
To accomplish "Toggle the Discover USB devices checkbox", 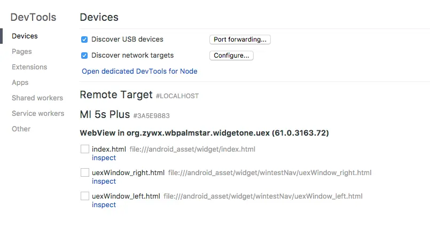I will pyautogui.click(x=84, y=40).
